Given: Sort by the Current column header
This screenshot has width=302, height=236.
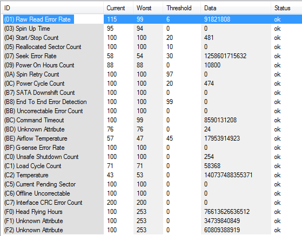Looking at the screenshot, I should tap(118, 8).
